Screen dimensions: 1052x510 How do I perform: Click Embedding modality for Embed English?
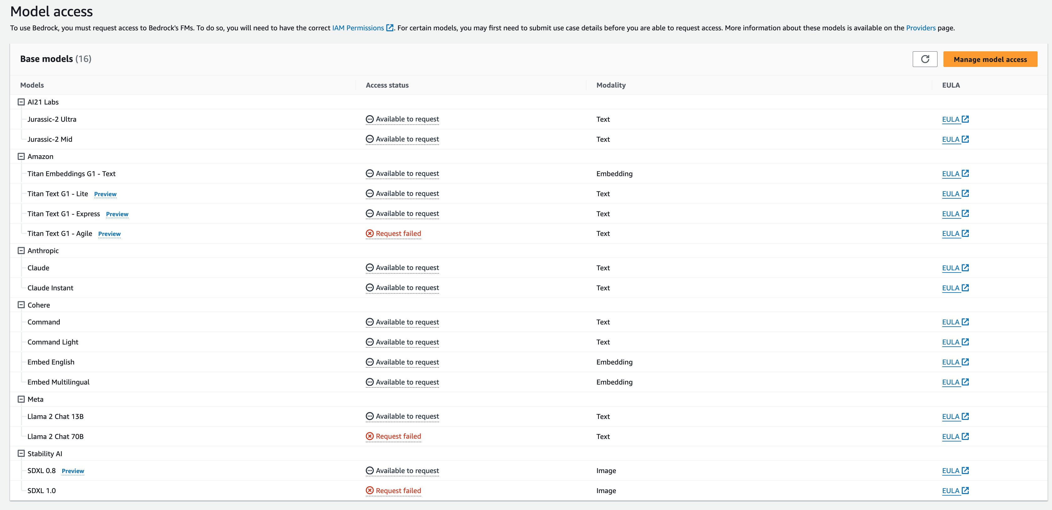pos(614,362)
